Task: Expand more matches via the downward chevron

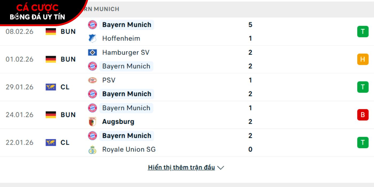Action: click(x=220, y=167)
